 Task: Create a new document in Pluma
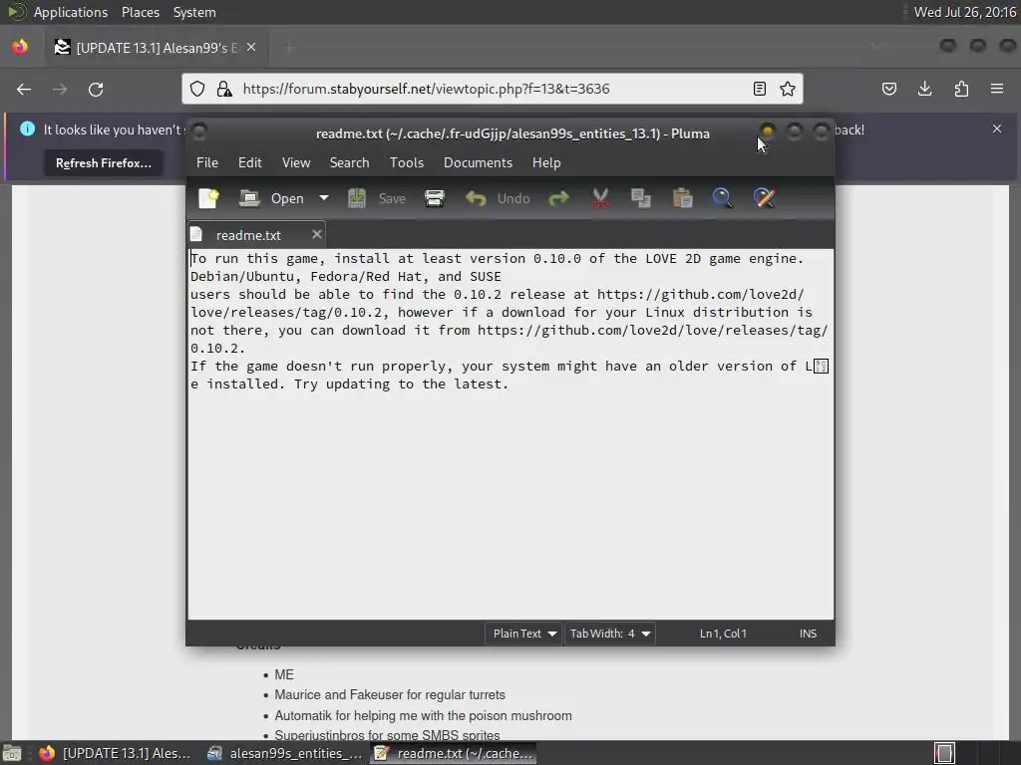(208, 198)
